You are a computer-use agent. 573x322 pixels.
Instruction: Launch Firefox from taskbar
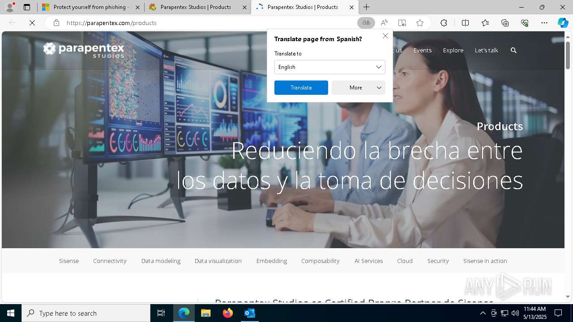227,313
